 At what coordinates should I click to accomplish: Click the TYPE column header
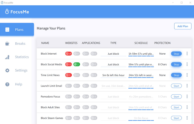pyautogui.click(x=113, y=43)
